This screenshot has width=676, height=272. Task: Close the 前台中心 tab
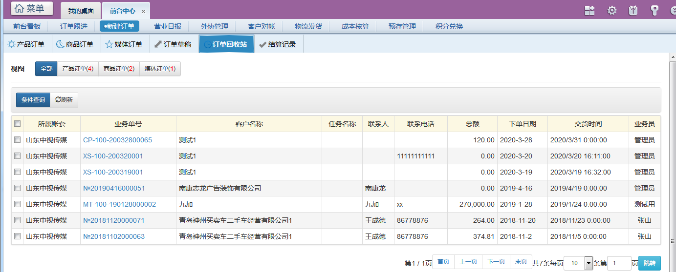point(143,11)
